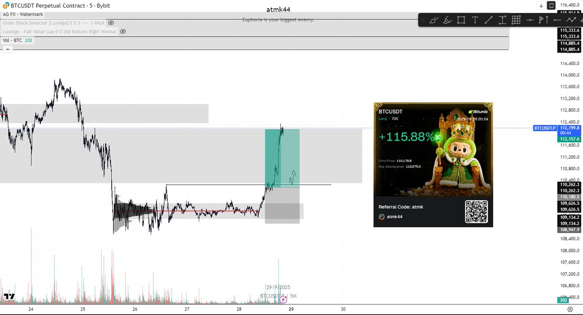The image size is (583, 315).
Task: Click the 'Referral Code: atmk' text
Action: 401,207
